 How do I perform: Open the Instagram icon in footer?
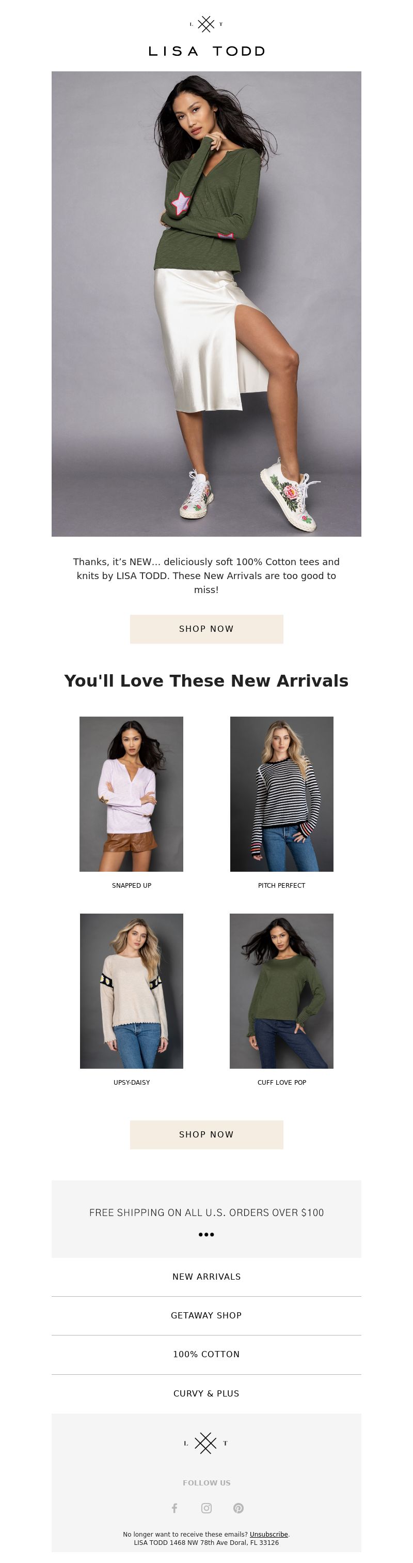[206, 1508]
